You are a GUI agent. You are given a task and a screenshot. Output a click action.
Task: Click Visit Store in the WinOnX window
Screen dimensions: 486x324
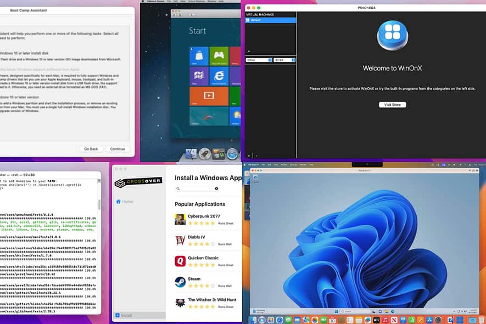click(x=392, y=104)
